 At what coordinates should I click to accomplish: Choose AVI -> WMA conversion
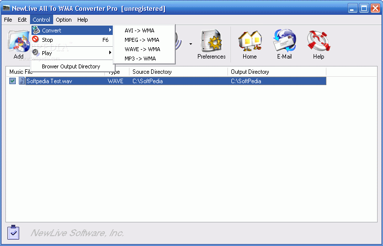tap(144, 31)
